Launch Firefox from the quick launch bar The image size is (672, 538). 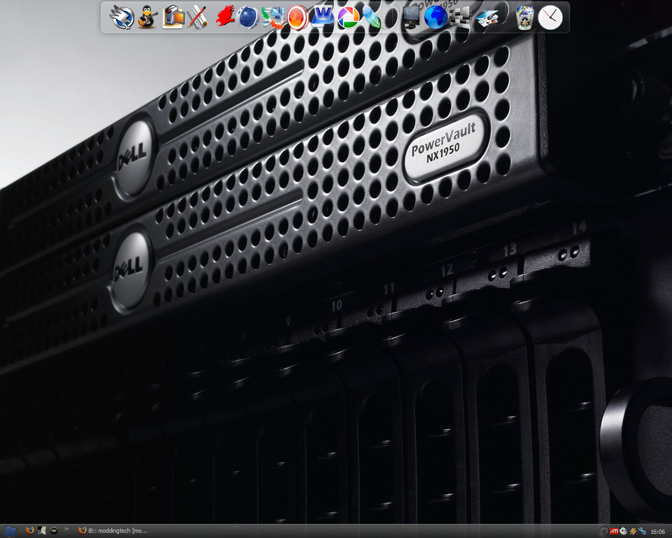(30, 531)
